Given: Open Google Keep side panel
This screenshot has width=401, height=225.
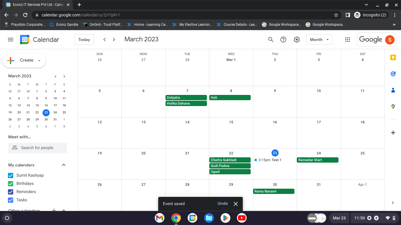Looking at the screenshot, I should (x=393, y=58).
